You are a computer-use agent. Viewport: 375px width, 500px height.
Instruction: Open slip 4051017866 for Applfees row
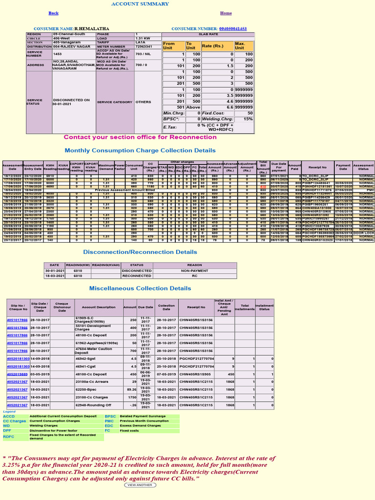[17, 343]
